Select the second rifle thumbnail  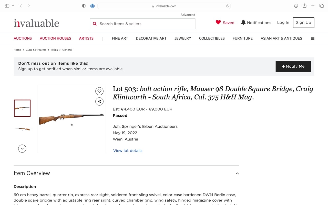[22, 129]
